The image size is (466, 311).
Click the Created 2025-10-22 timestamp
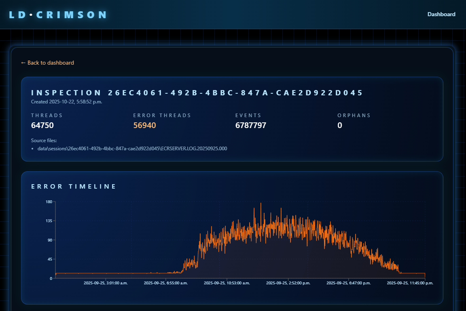(x=66, y=102)
